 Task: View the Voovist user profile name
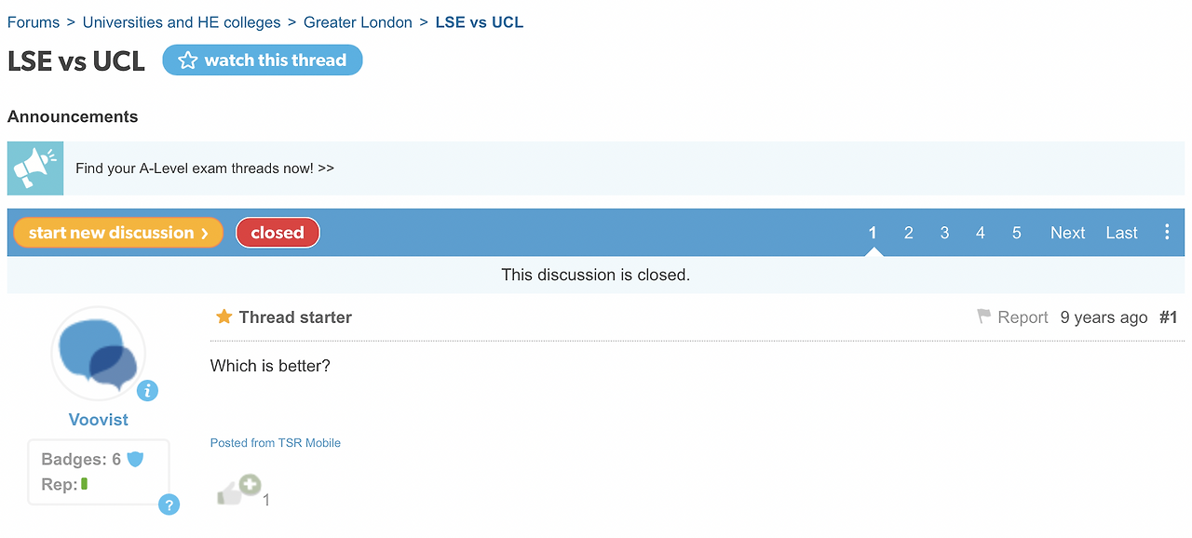pyautogui.click(x=99, y=420)
